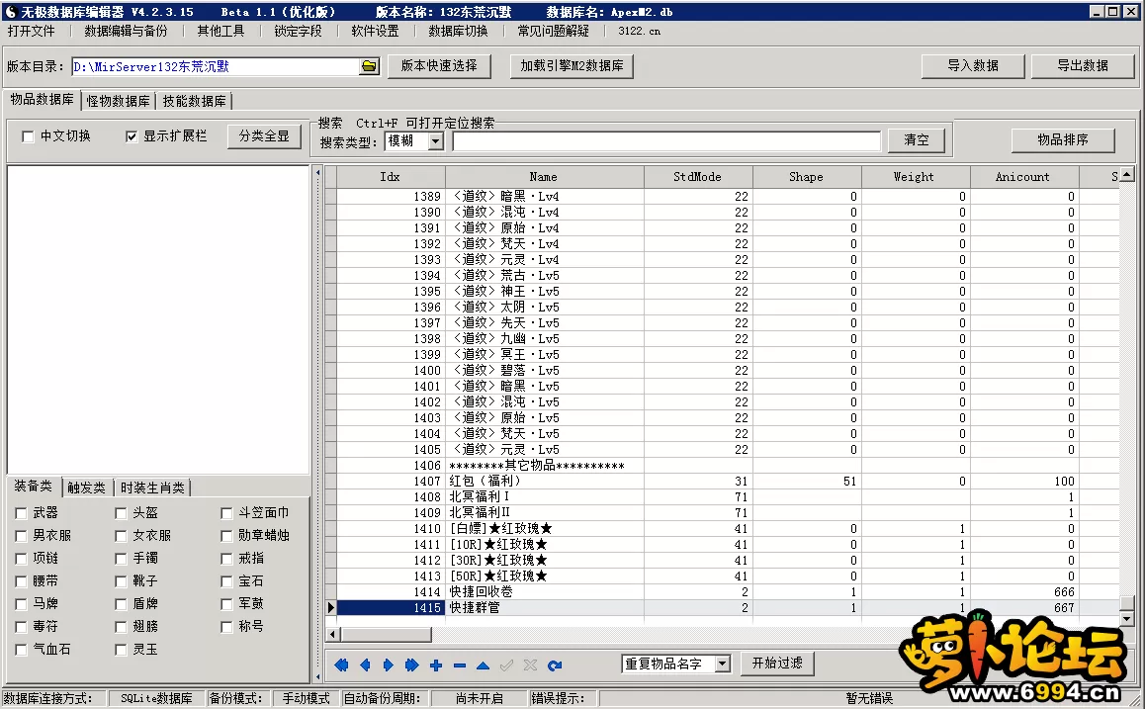The height and width of the screenshot is (709, 1145).
Task: Click 开始过滤 button
Action: pyautogui.click(x=777, y=663)
